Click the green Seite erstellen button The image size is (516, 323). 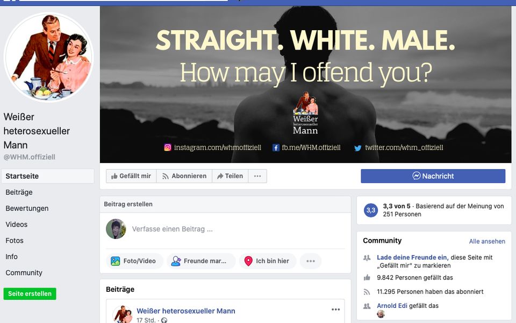pos(30,294)
